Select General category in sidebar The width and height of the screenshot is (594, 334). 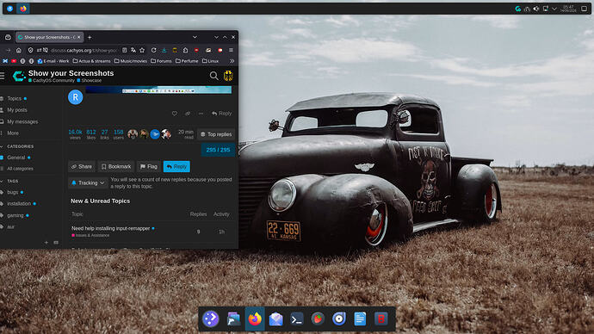pos(15,158)
